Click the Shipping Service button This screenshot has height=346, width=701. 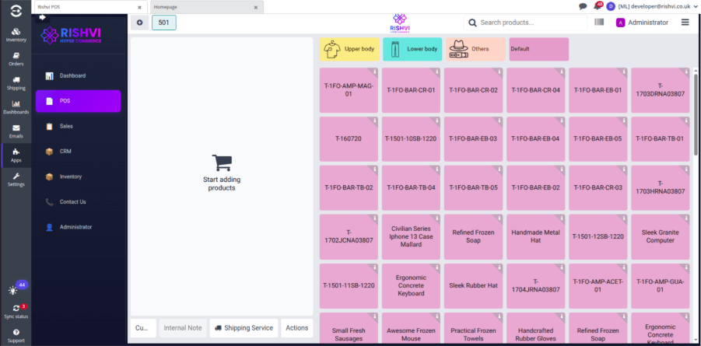coord(242,328)
